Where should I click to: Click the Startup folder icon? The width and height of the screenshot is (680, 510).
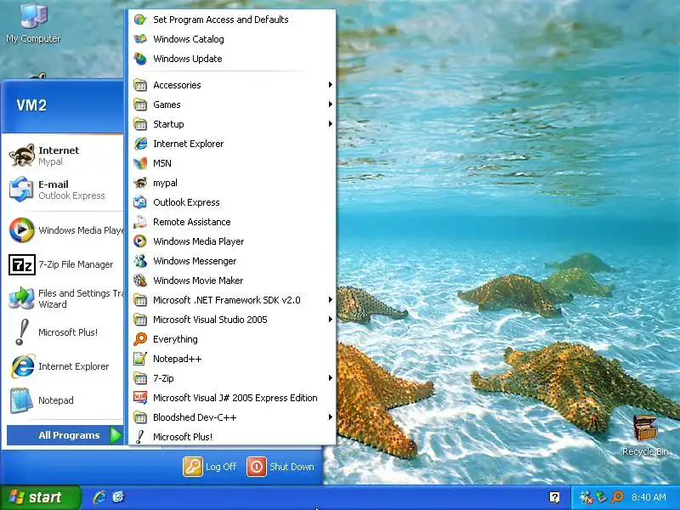point(140,124)
